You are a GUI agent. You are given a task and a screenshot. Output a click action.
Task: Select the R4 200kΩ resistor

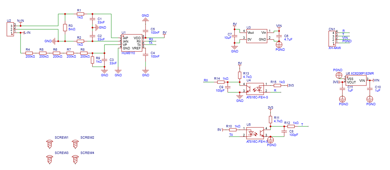point(28,53)
